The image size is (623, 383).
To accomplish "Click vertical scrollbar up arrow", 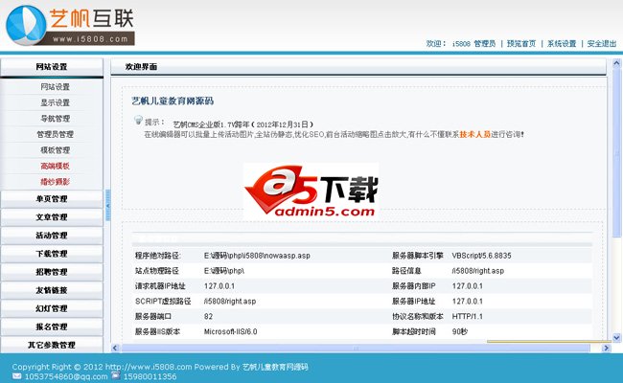I will click(x=616, y=62).
